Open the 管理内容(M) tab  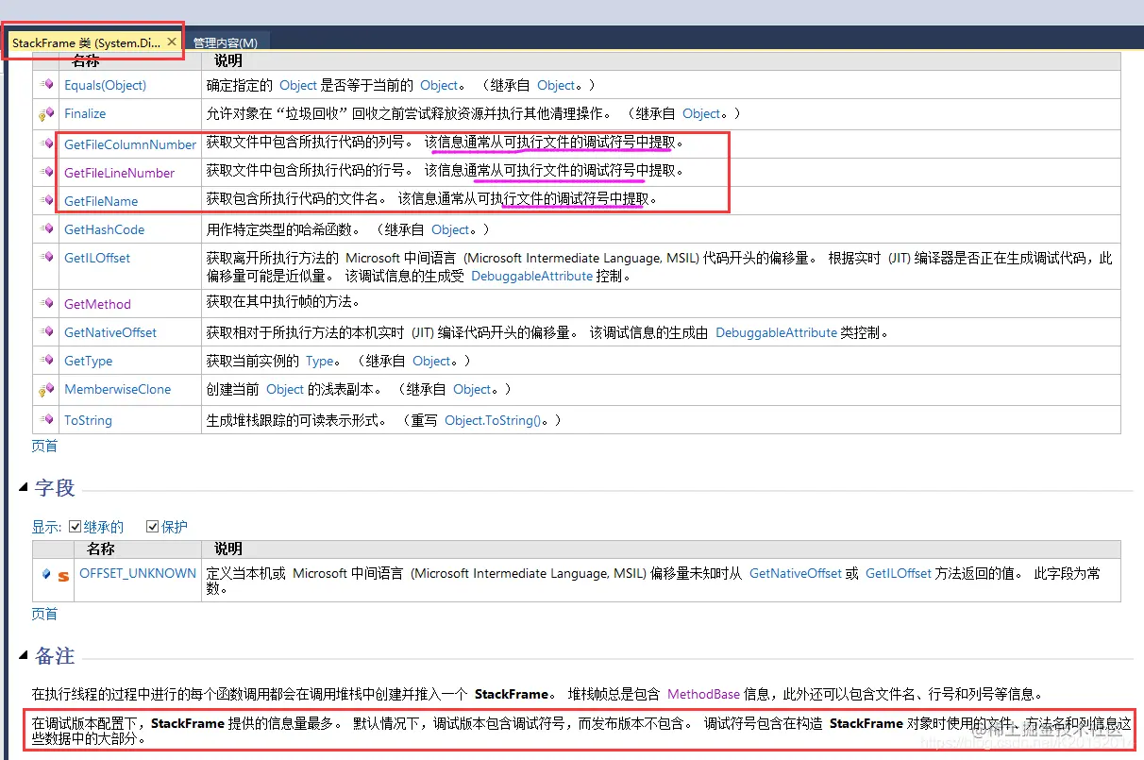pos(225,42)
